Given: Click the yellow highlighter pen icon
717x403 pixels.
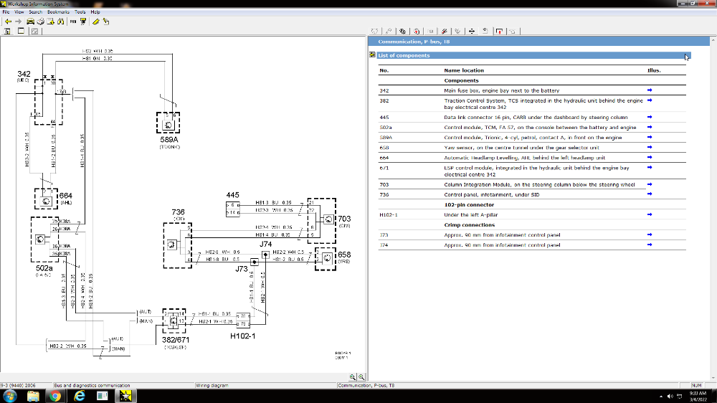Looking at the screenshot, I should pyautogui.click(x=95, y=22).
